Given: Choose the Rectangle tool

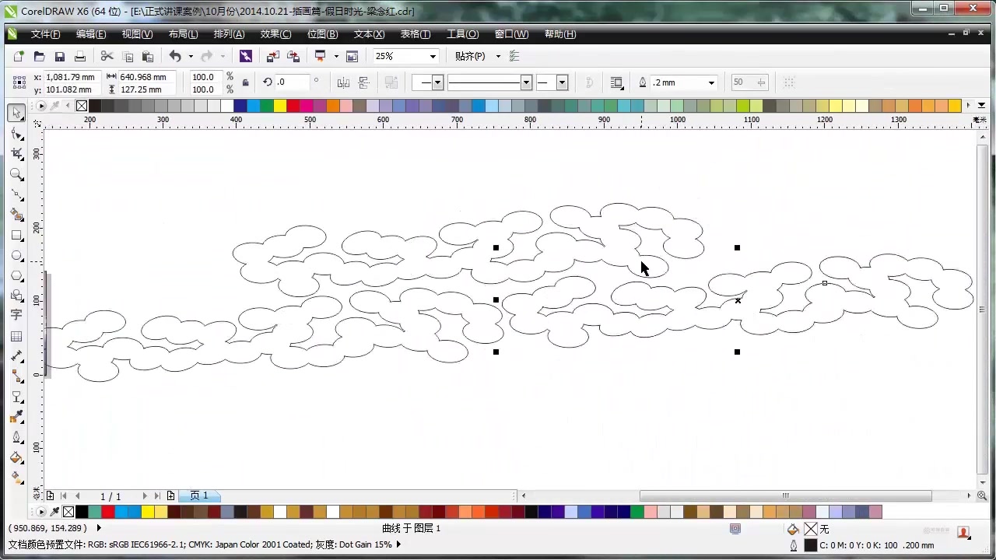Looking at the screenshot, I should click(x=17, y=235).
